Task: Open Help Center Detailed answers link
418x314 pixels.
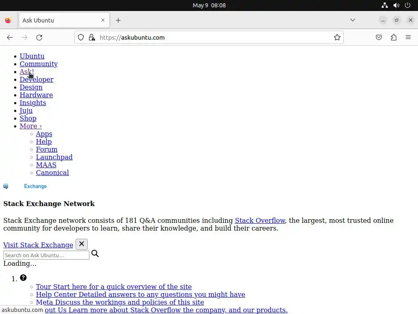Action: coord(140,294)
